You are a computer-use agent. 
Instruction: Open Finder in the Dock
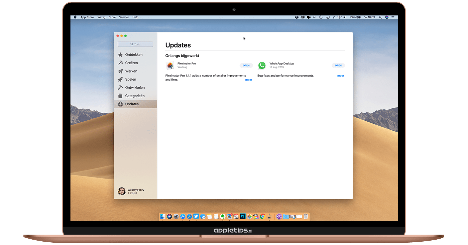pyautogui.click(x=163, y=217)
